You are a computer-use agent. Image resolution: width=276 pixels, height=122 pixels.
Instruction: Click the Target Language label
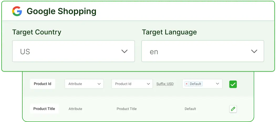(x=169, y=32)
